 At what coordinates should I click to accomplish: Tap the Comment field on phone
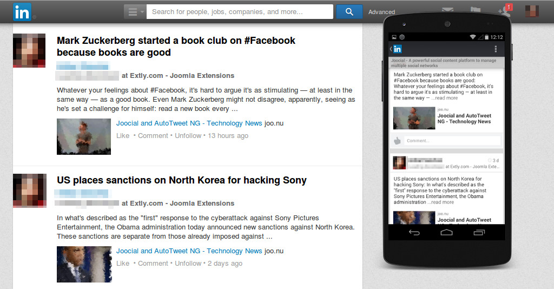tap(452, 141)
